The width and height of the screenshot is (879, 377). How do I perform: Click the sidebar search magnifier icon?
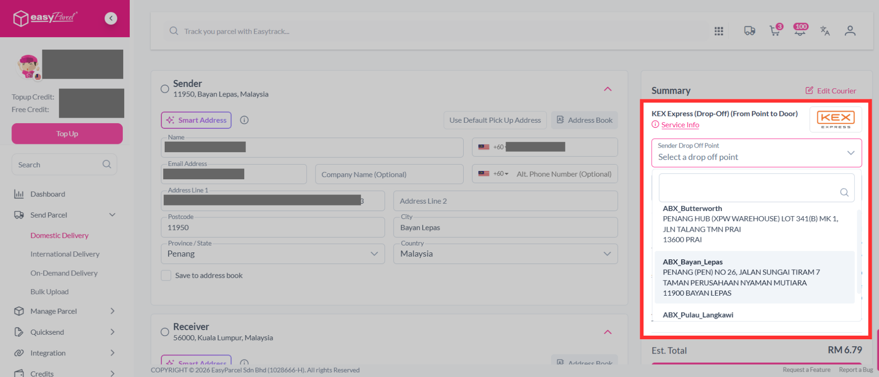coord(107,164)
